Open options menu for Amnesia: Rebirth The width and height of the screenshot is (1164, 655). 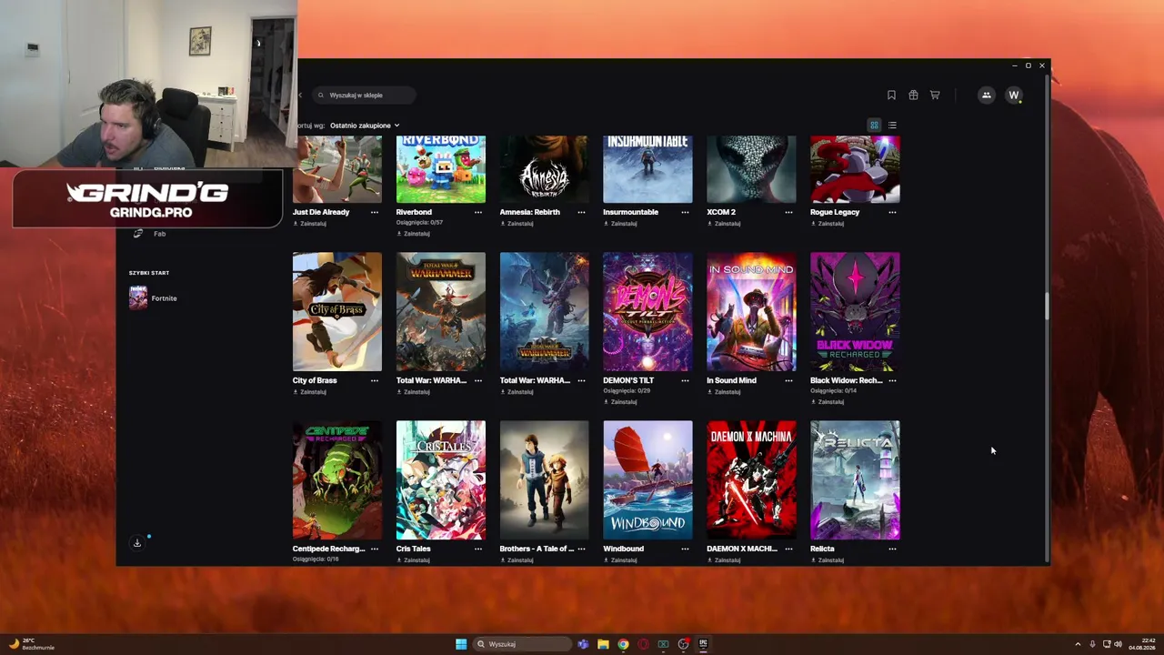(x=581, y=212)
